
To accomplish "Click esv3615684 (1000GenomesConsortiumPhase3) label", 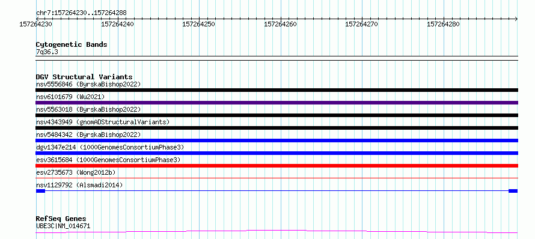I will (108, 160).
